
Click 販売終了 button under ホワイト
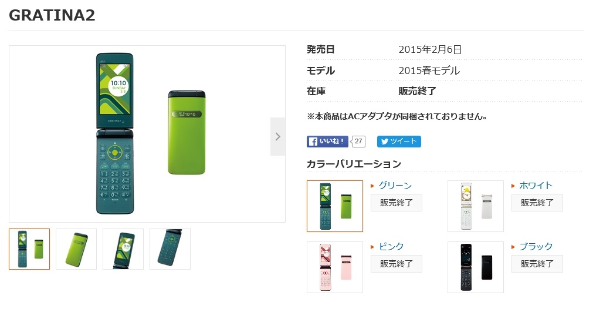537,203
